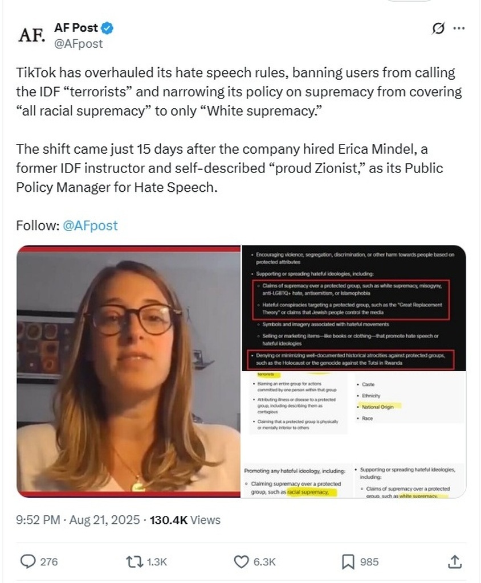Share the post via the upload arrow icon
Image resolution: width=481 pixels, height=583 pixels.
coord(454,561)
